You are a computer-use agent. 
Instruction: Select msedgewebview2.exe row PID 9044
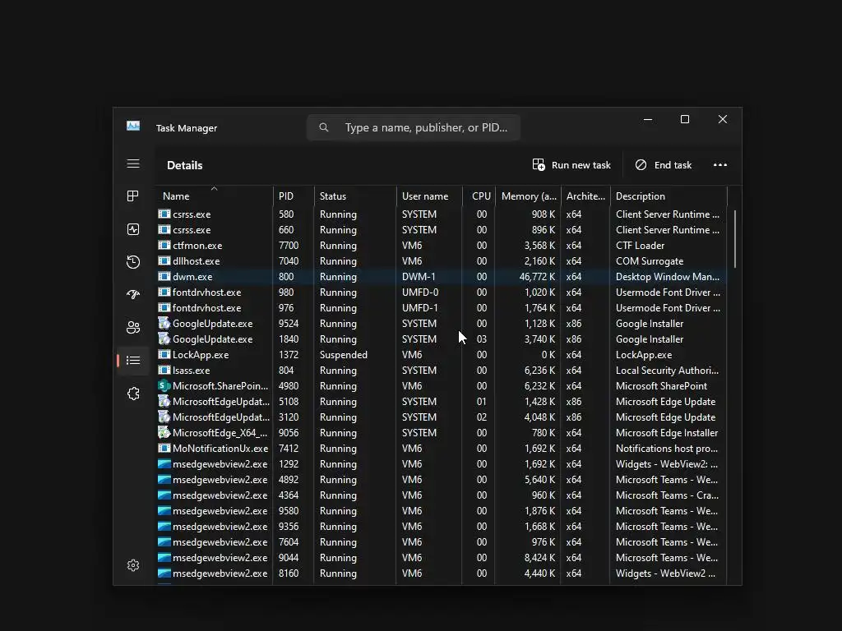pyautogui.click(x=442, y=558)
